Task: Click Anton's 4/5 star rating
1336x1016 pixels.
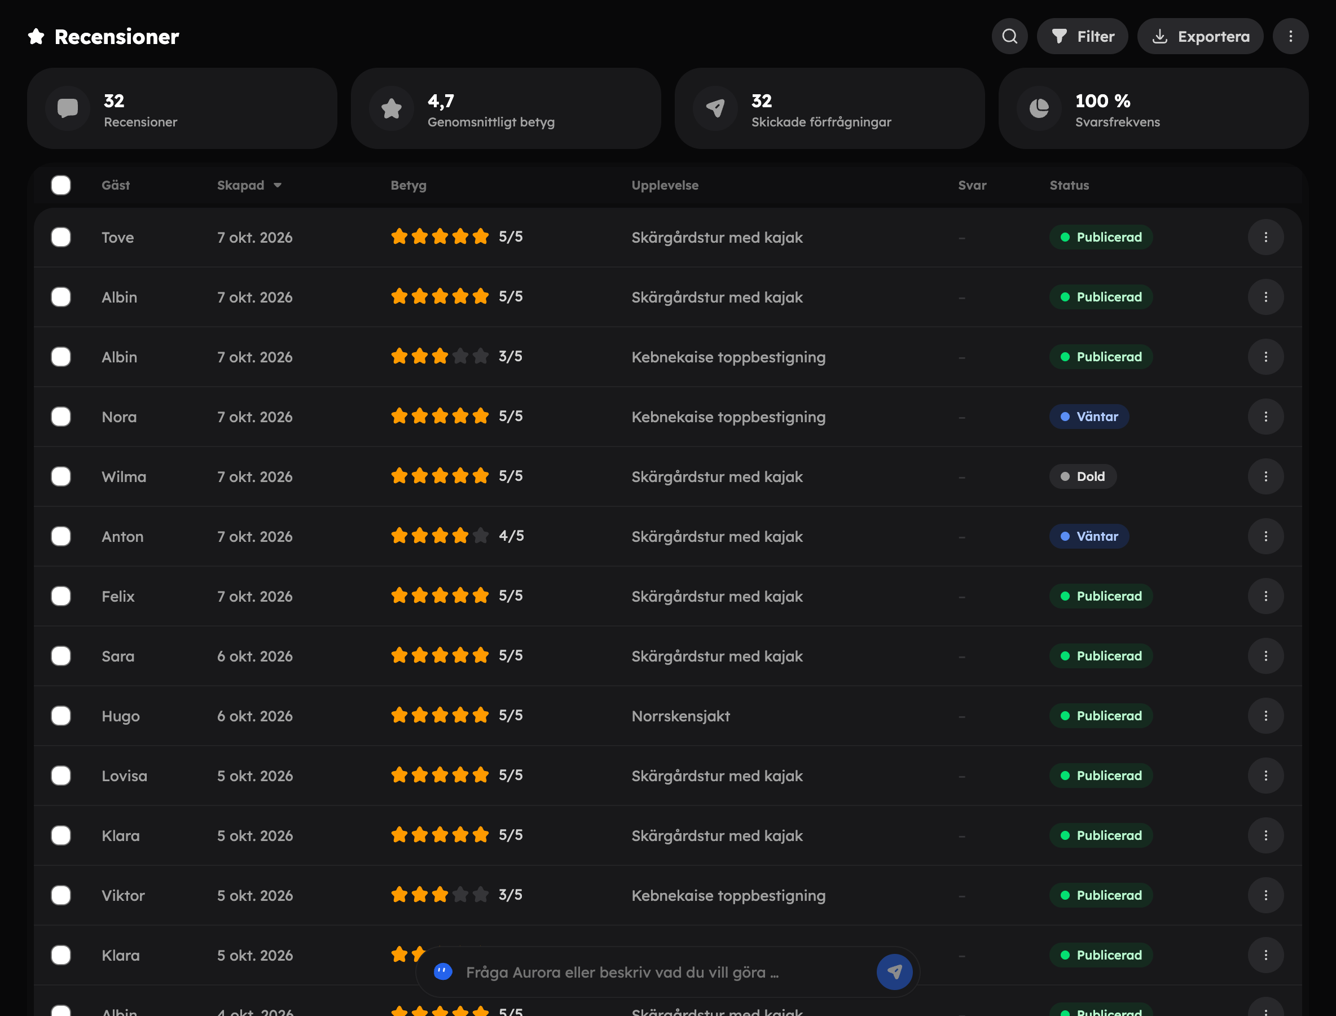Action: click(x=457, y=536)
